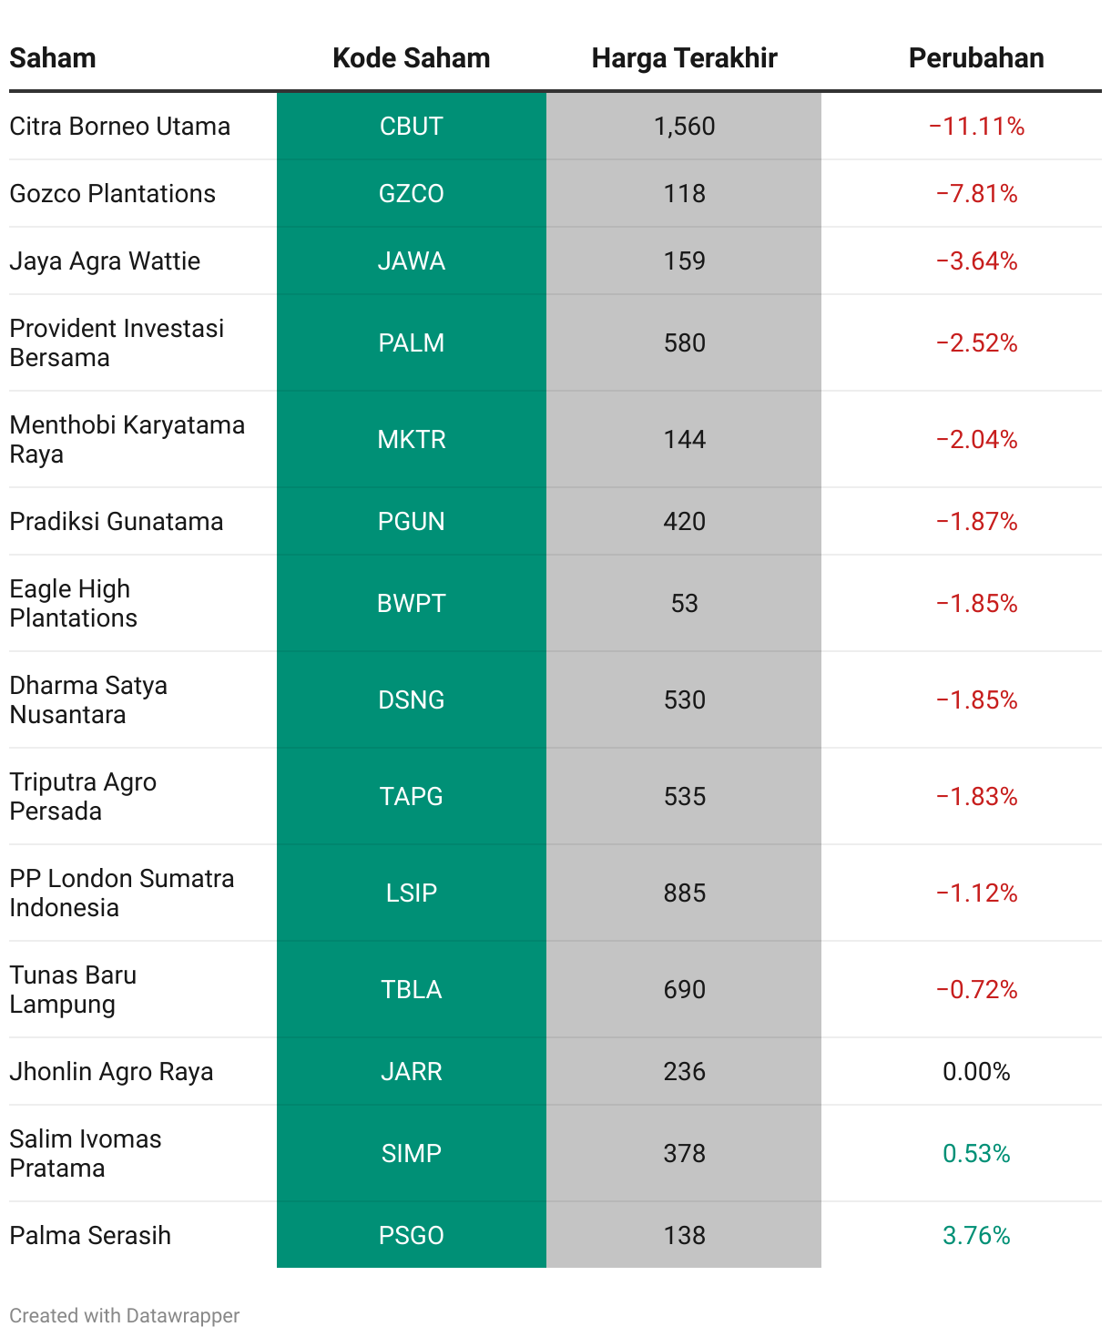Click the Kode Saham column header

click(411, 58)
